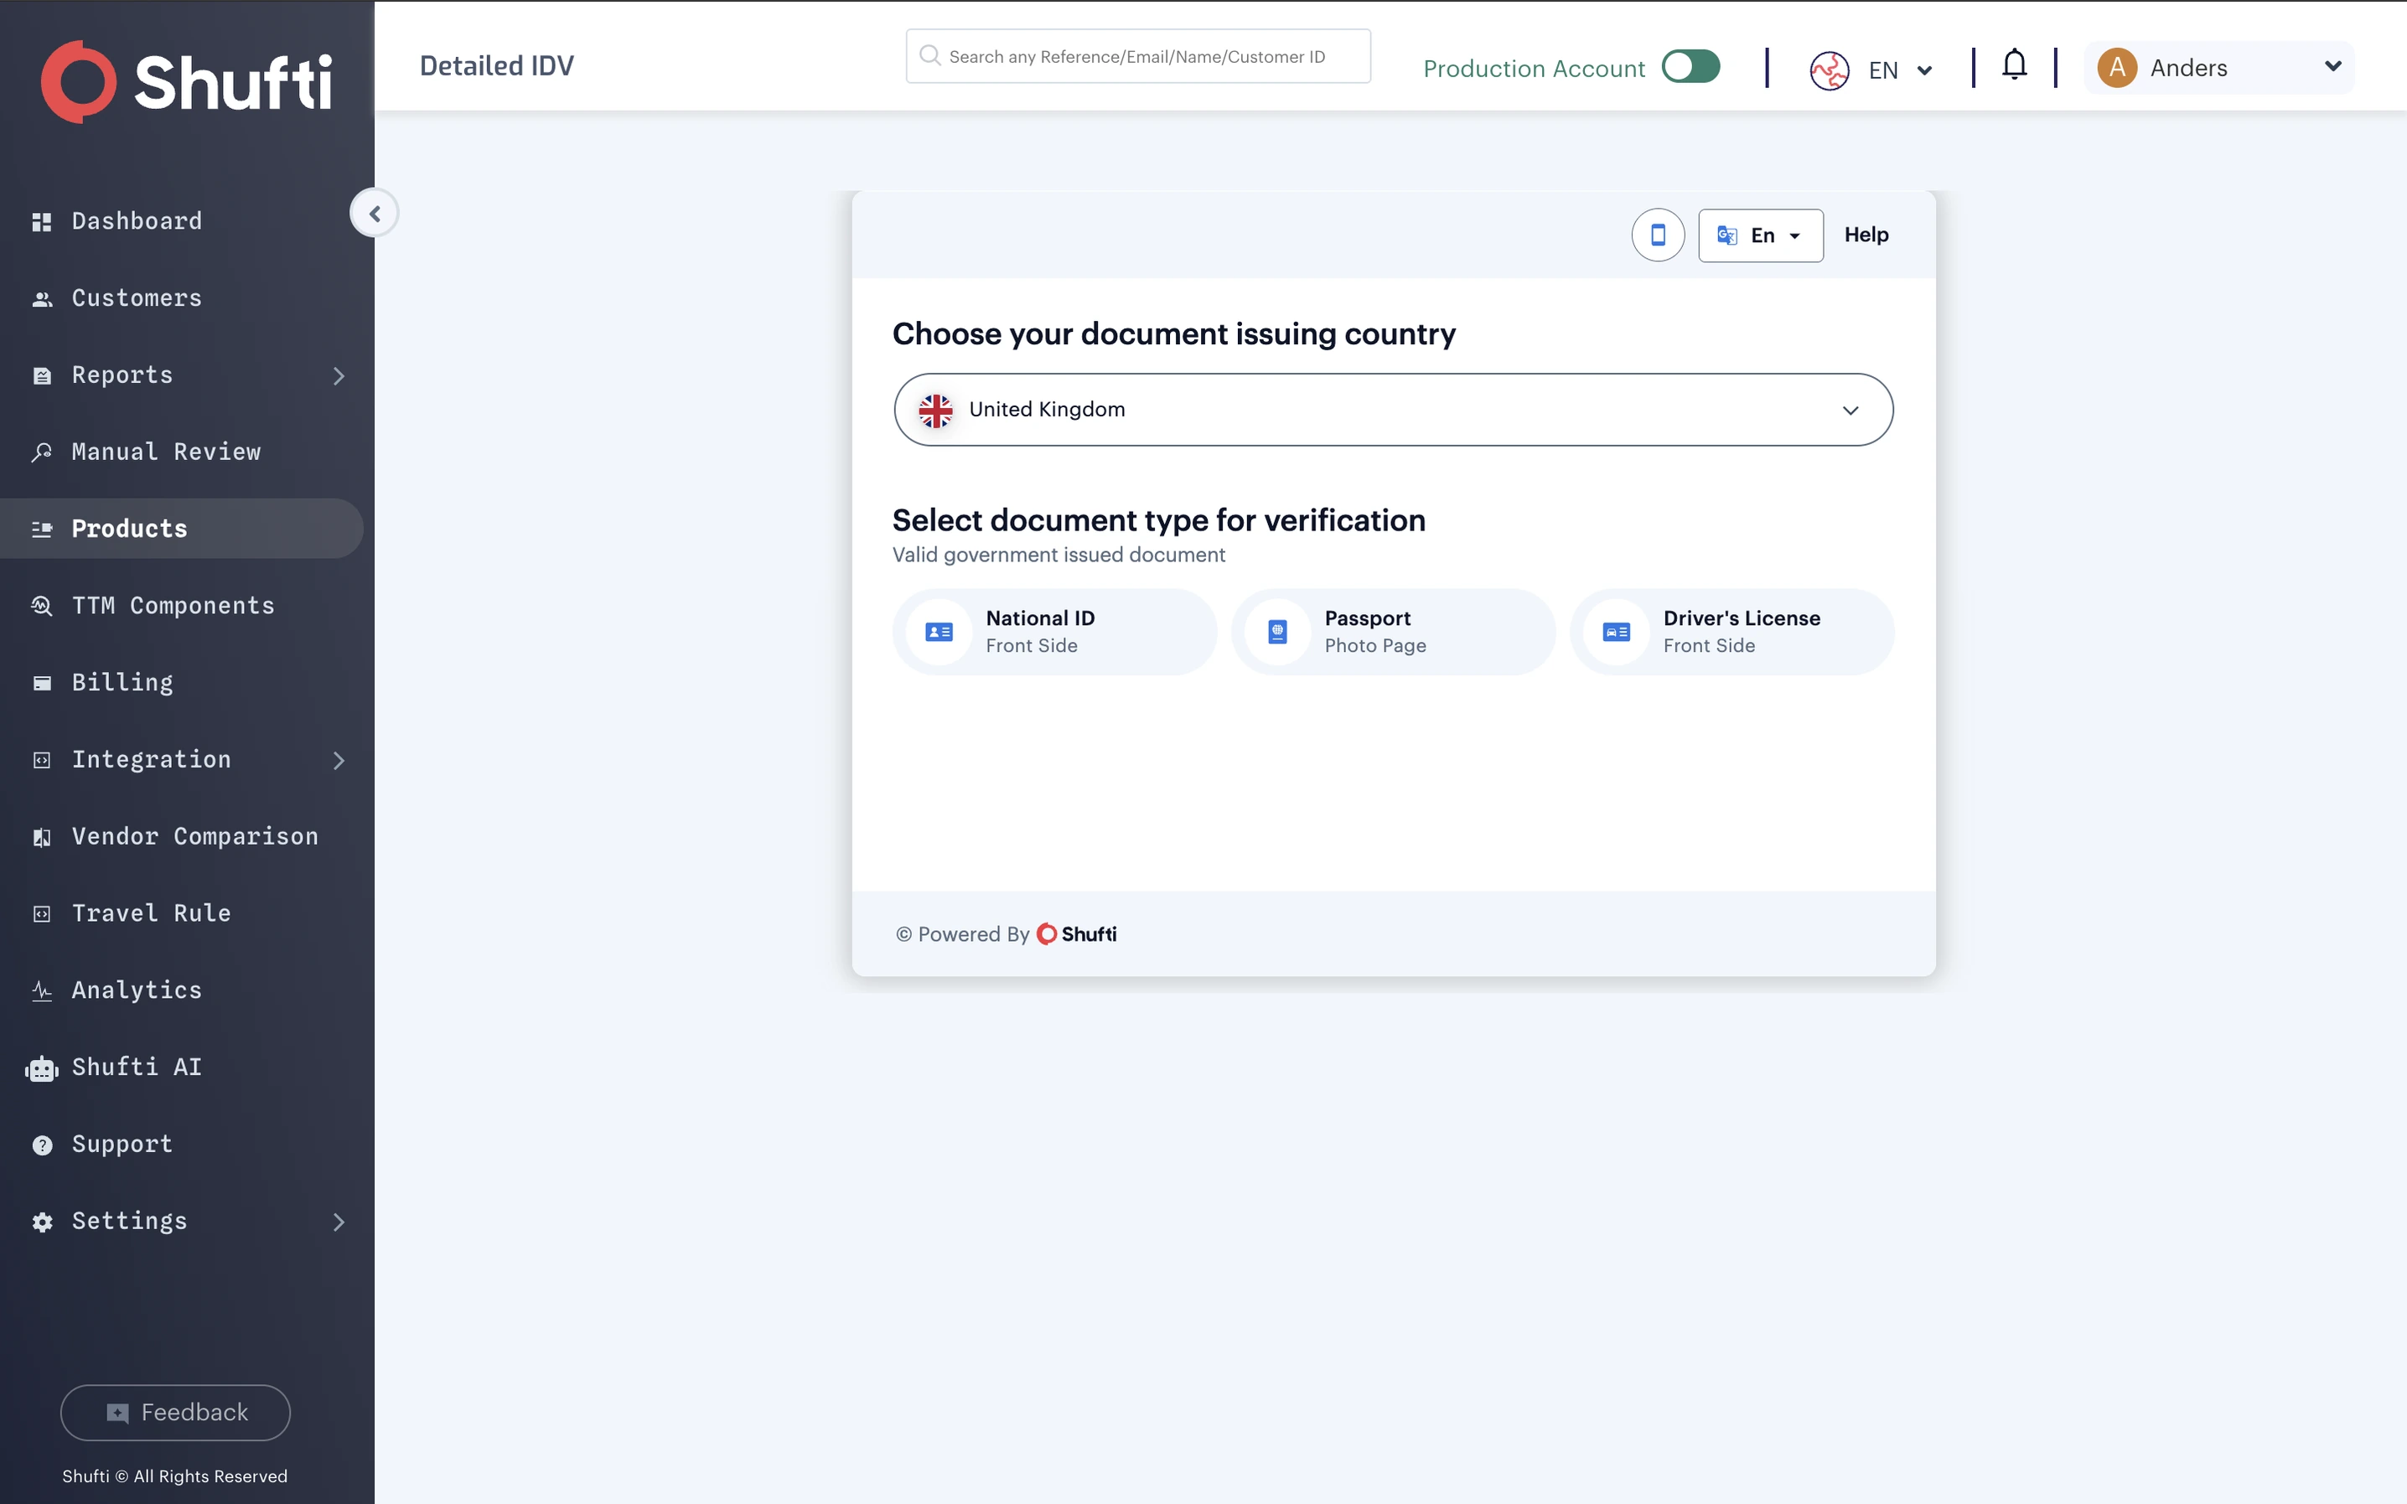The image size is (2407, 1504).
Task: Expand the Settings submenu chevron
Action: 339,1222
